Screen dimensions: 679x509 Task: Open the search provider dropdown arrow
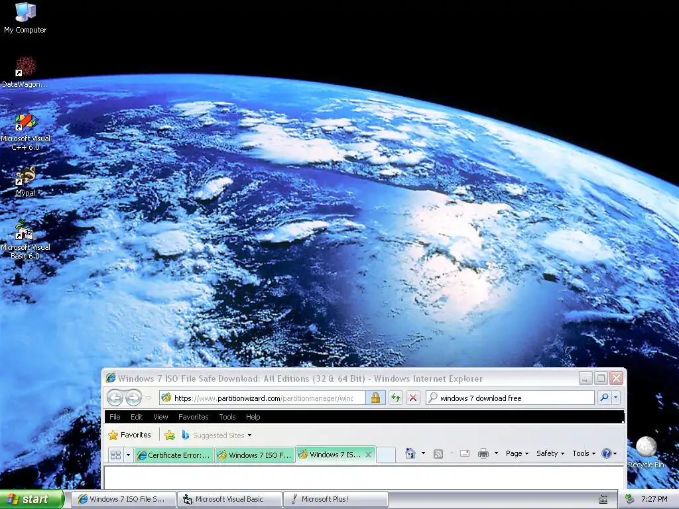pyautogui.click(x=616, y=398)
